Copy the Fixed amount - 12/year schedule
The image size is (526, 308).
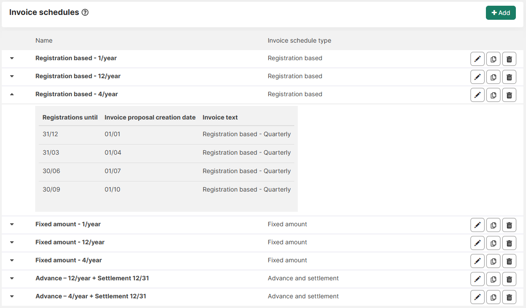click(x=493, y=243)
